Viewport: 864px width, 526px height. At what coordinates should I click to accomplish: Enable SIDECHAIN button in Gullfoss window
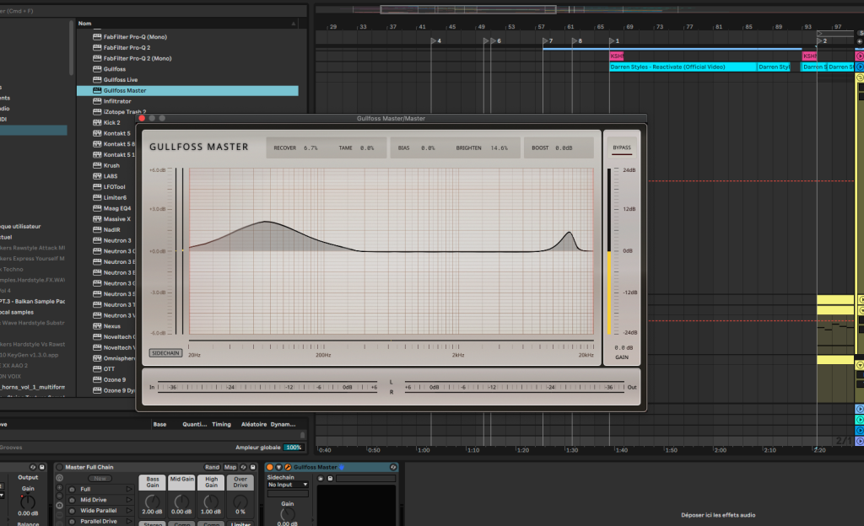pyautogui.click(x=165, y=353)
